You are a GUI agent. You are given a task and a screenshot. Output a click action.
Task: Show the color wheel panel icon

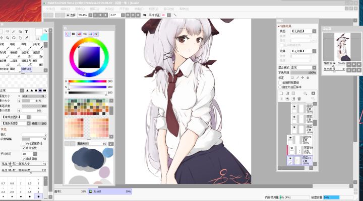68,34
